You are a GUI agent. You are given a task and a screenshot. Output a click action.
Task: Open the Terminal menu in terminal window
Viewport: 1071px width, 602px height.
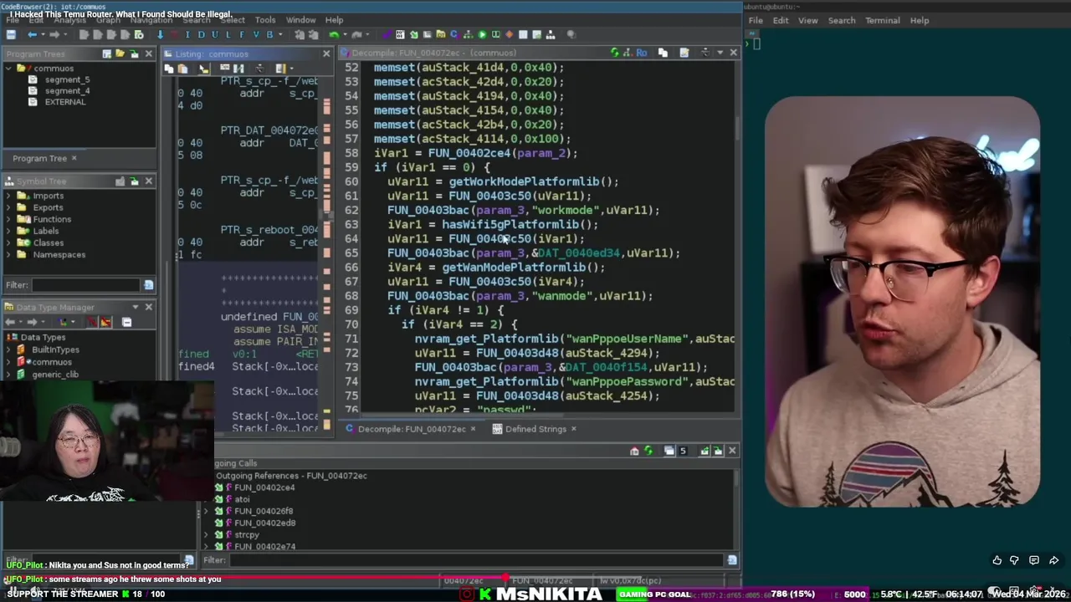[882, 20]
